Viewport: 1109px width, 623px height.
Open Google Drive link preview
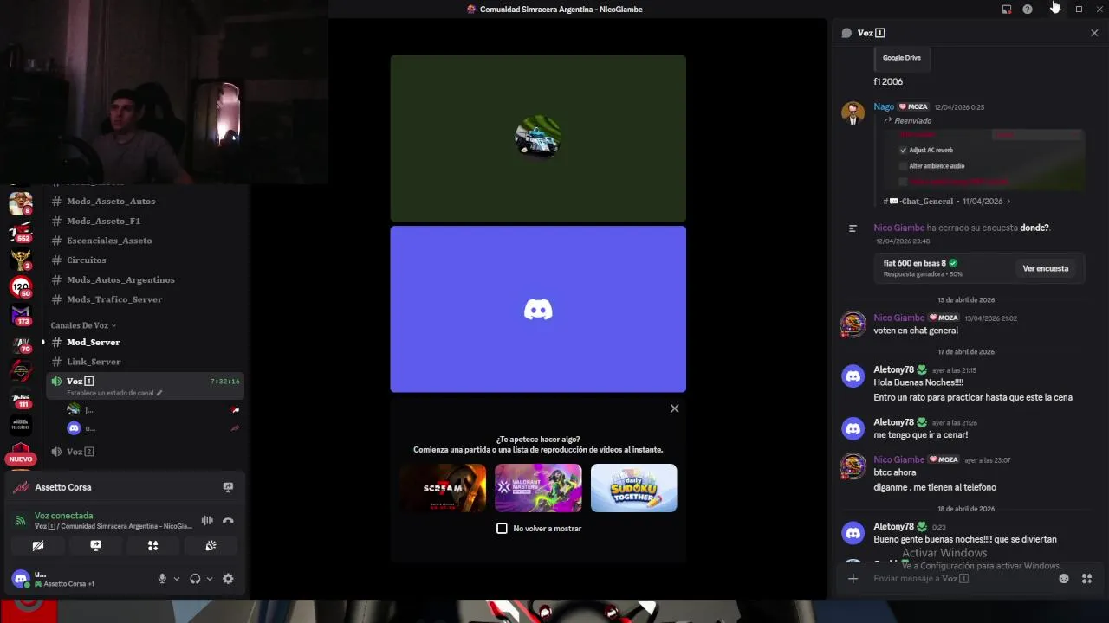pyautogui.click(x=901, y=58)
